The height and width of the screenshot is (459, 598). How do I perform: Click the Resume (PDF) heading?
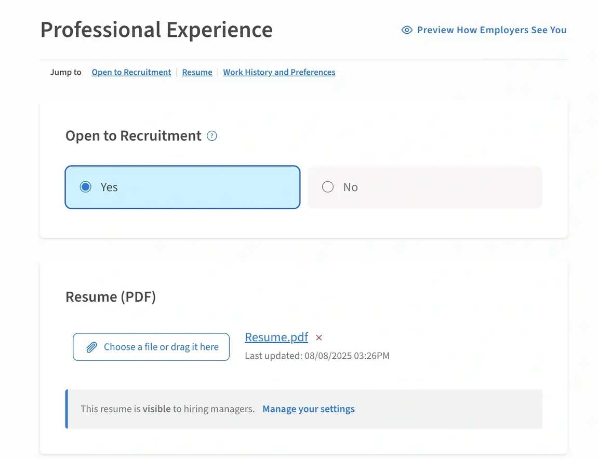tap(111, 296)
